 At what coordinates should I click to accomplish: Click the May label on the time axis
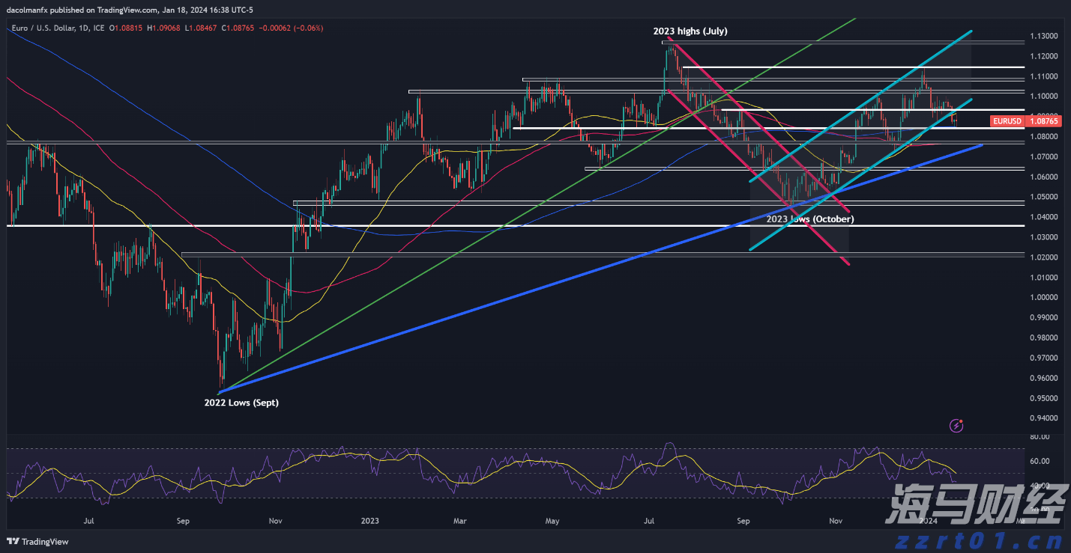click(x=552, y=520)
